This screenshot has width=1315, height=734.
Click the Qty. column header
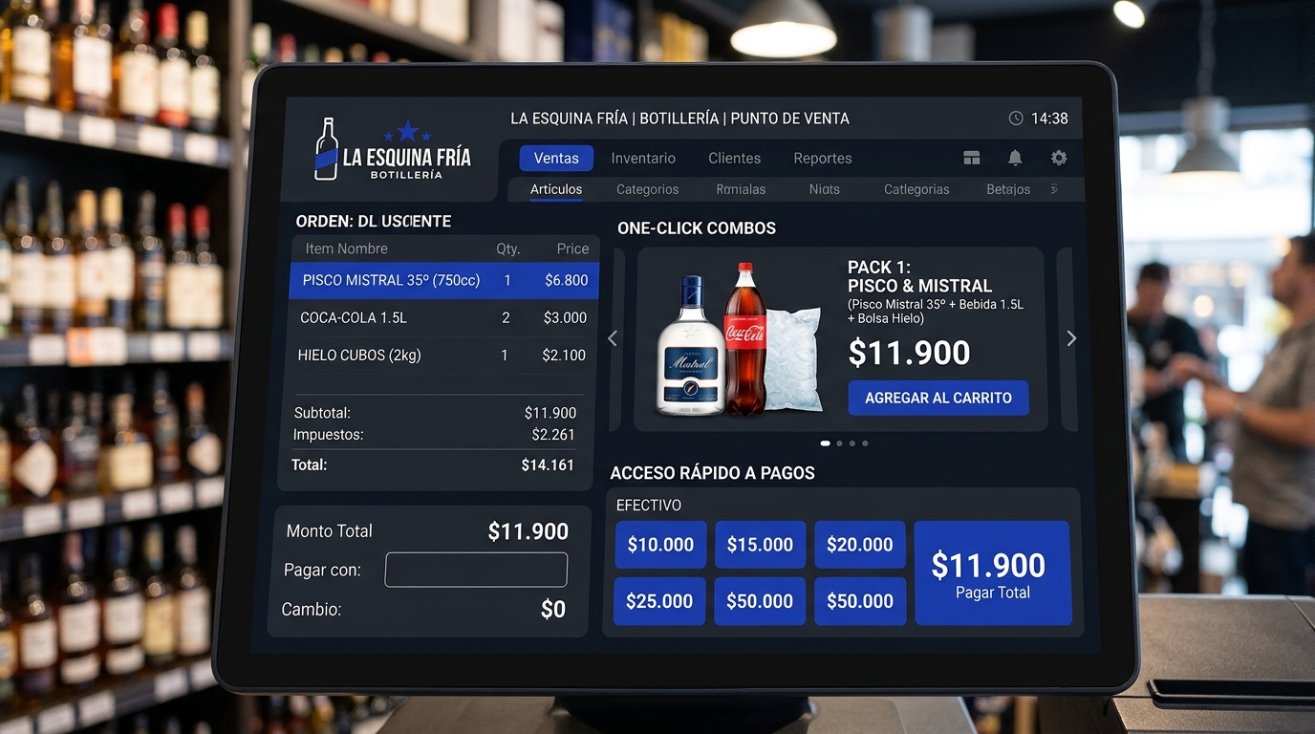click(x=507, y=248)
